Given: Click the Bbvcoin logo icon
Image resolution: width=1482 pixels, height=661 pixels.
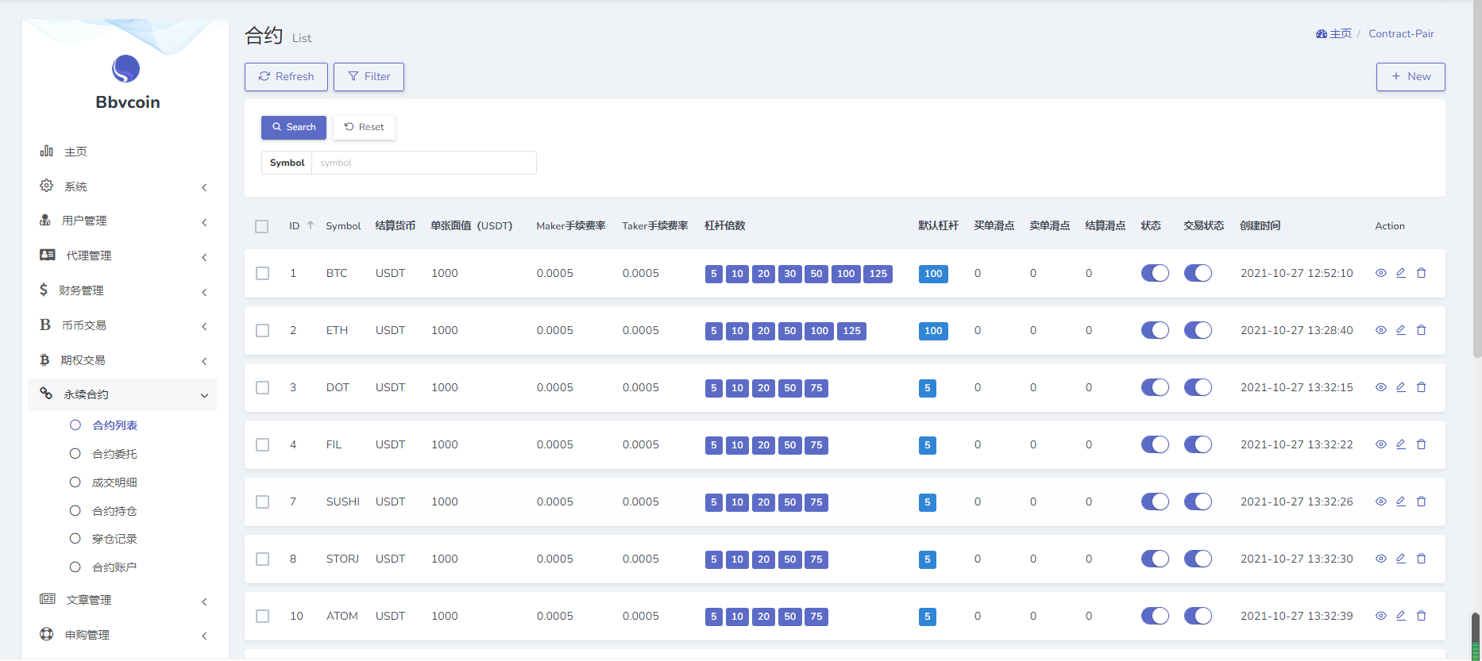Looking at the screenshot, I should pyautogui.click(x=125, y=69).
